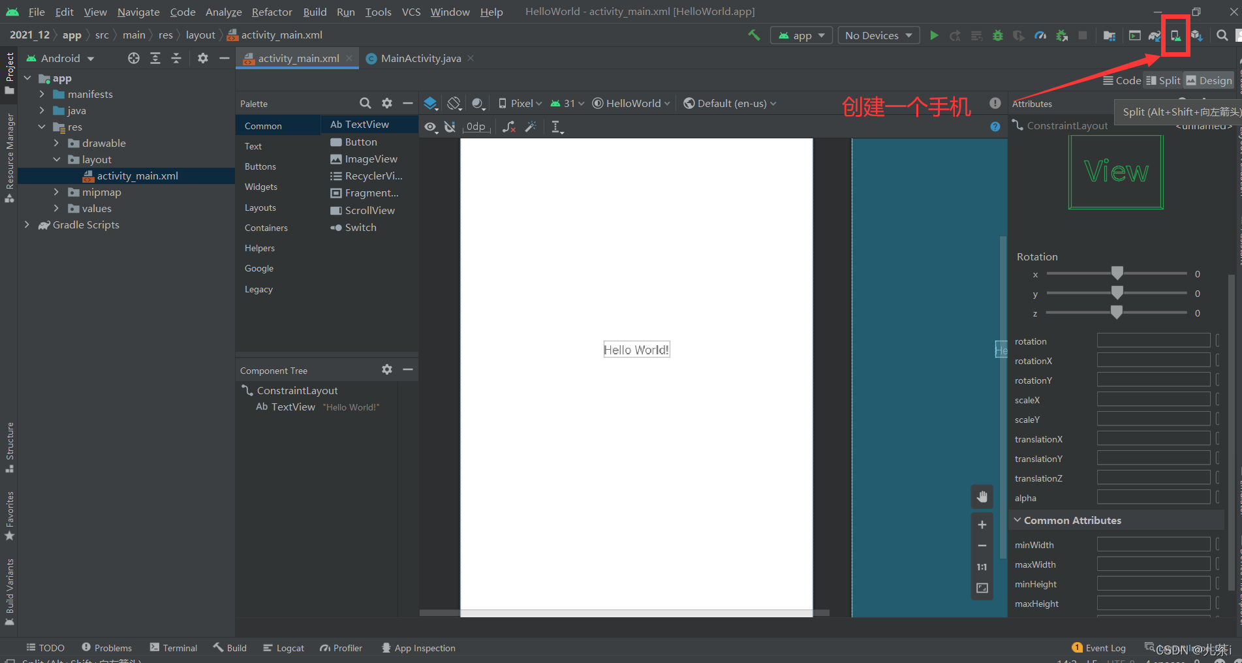The height and width of the screenshot is (663, 1242).
Task: Adjust the rotation x slider
Action: [1117, 273]
